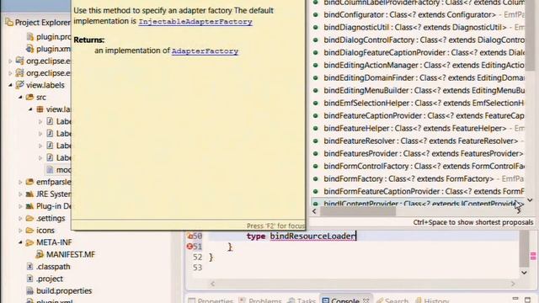Click the editor vertical scroll-down arrow
539x303 pixels.
click(x=524, y=273)
